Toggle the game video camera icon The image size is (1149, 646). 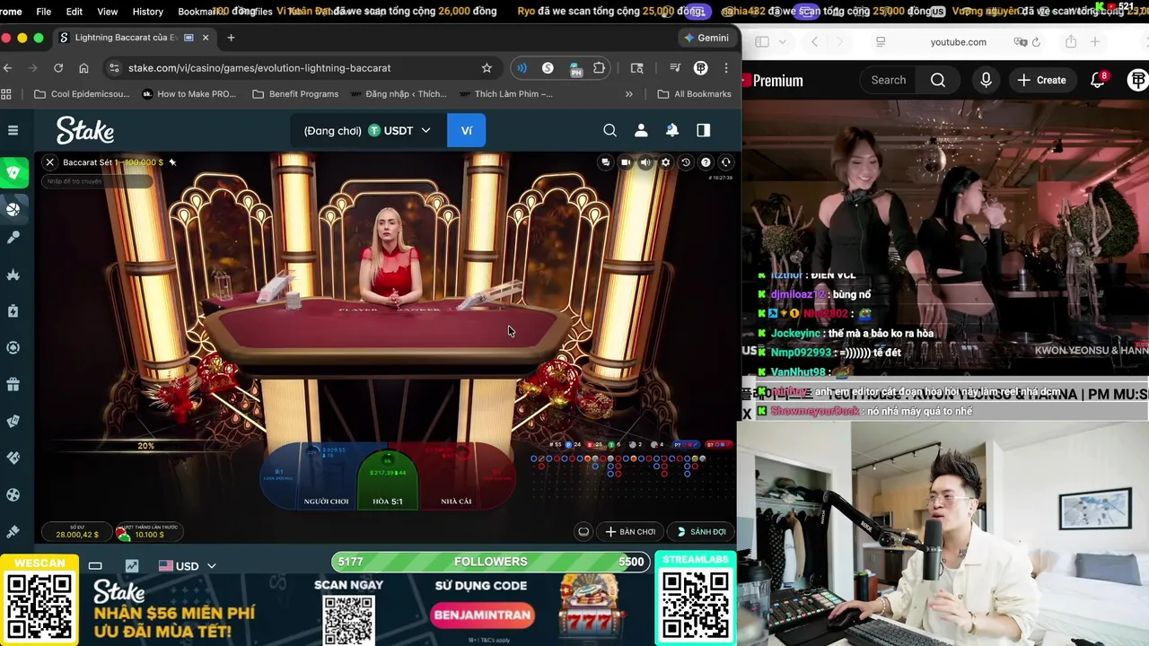pos(626,162)
